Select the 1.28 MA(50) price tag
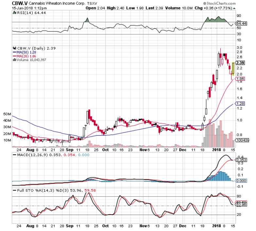The image size is (256, 231). (241, 104)
